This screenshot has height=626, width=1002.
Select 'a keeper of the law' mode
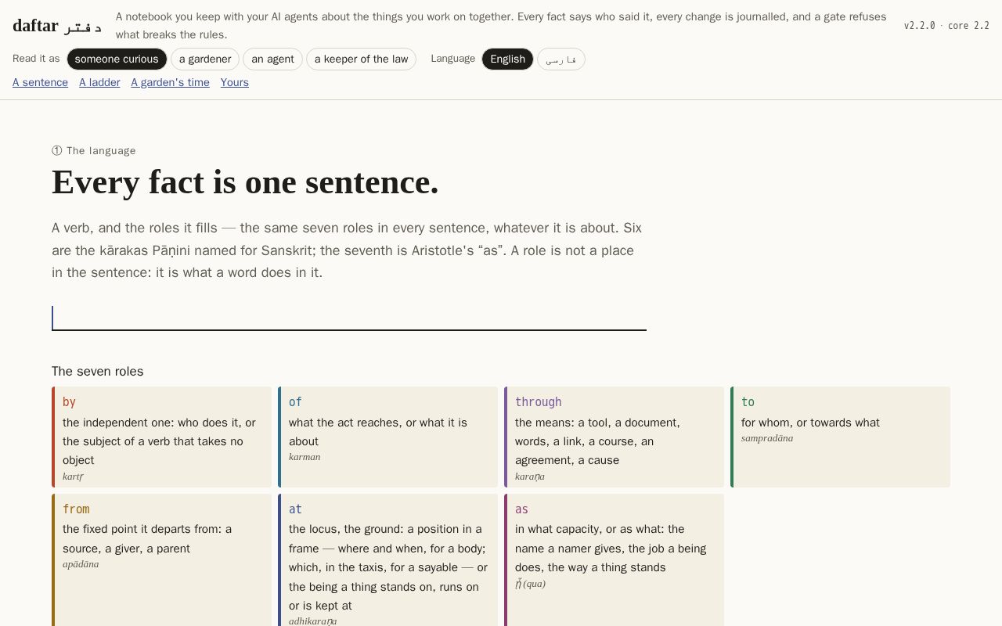coord(361,59)
